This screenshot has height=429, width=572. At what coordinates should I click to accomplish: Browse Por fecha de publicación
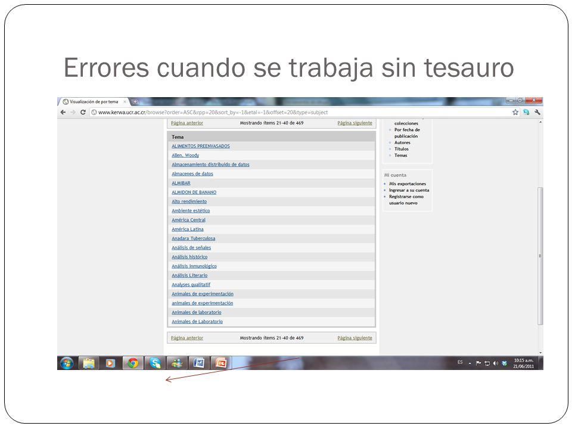[x=407, y=133]
